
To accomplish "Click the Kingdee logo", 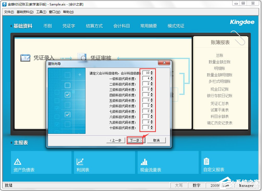I will [242, 22].
